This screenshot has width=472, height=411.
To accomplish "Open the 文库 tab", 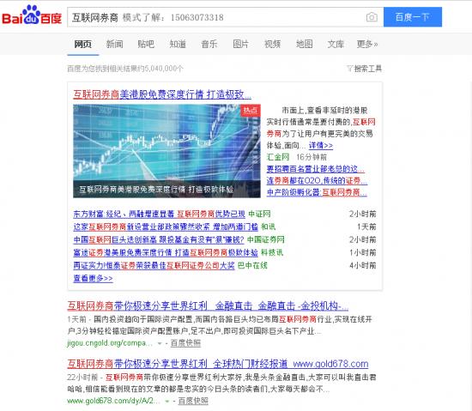I will pos(336,45).
